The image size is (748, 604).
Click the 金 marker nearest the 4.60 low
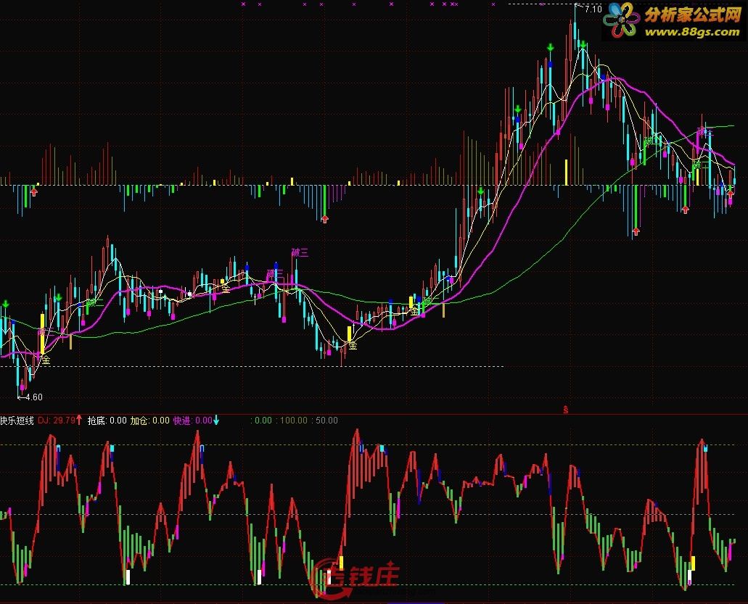(x=46, y=360)
